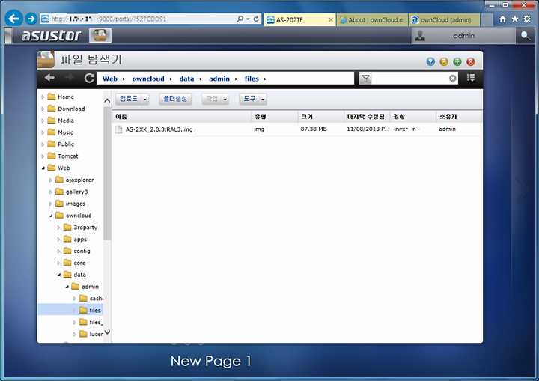Image resolution: width=539 pixels, height=381 pixels.
Task: Expand the ajaxplorer folder tree node
Action: click(x=51, y=180)
